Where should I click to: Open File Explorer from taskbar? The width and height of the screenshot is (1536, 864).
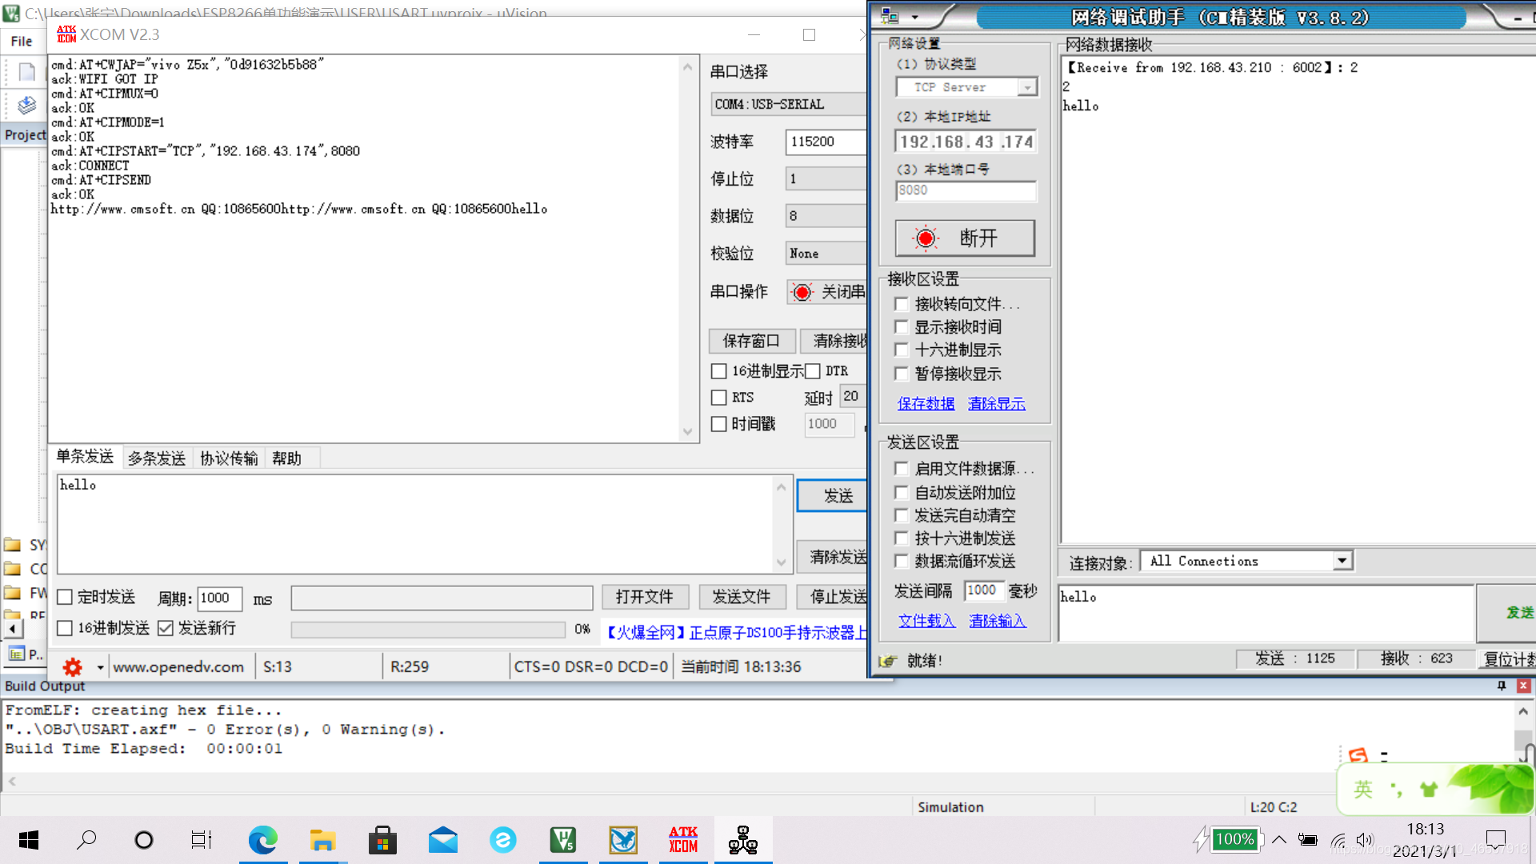[322, 840]
